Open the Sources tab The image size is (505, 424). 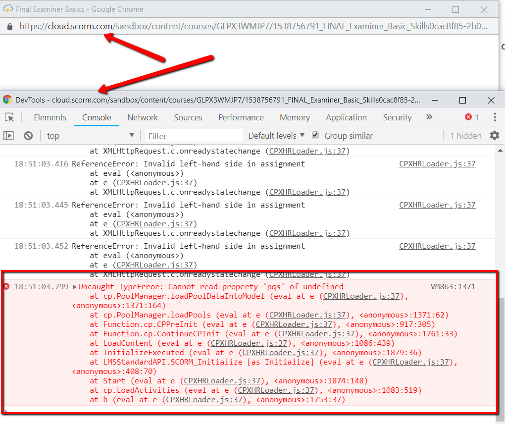(188, 117)
